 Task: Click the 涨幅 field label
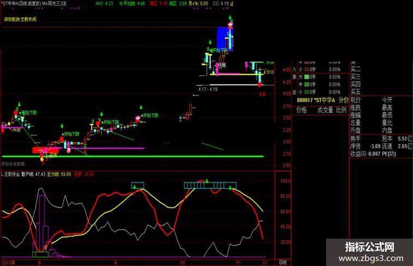click(x=355, y=115)
